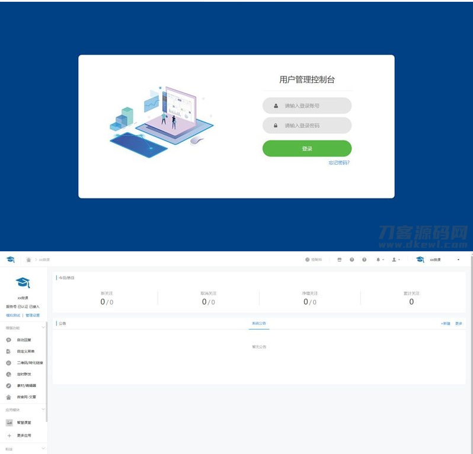This screenshot has height=454, width=473.
Task: Open the bell notifications dropdown
Action: click(x=379, y=260)
